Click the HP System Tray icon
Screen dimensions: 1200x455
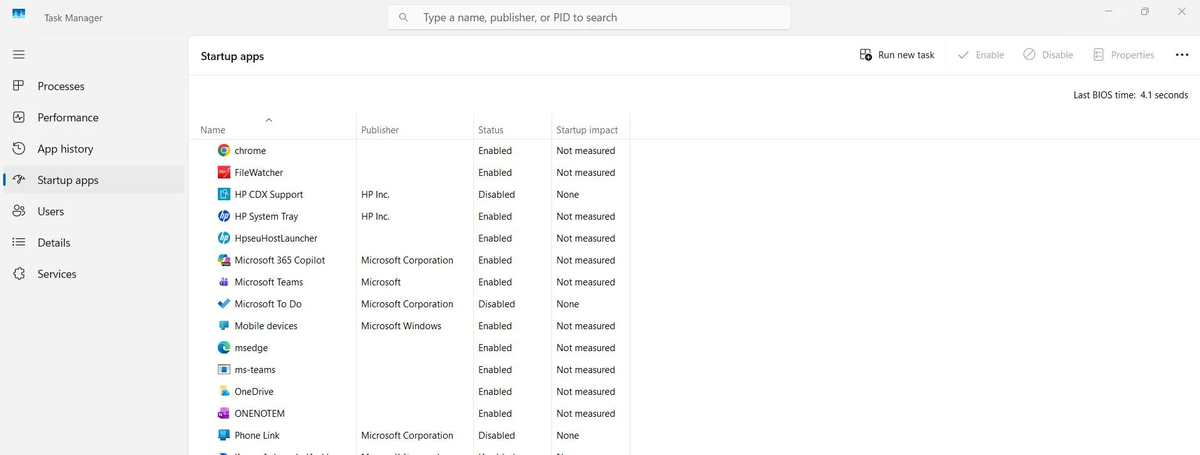point(223,216)
